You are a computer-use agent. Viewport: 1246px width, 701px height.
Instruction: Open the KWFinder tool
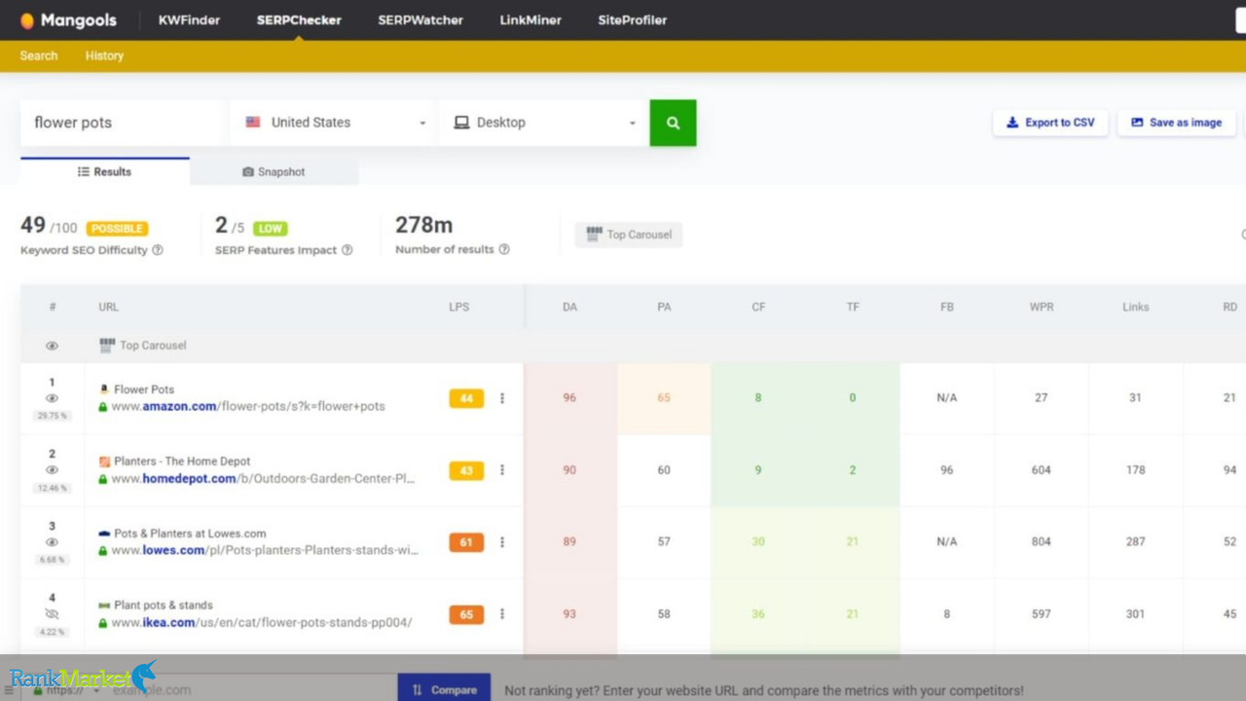coord(189,20)
